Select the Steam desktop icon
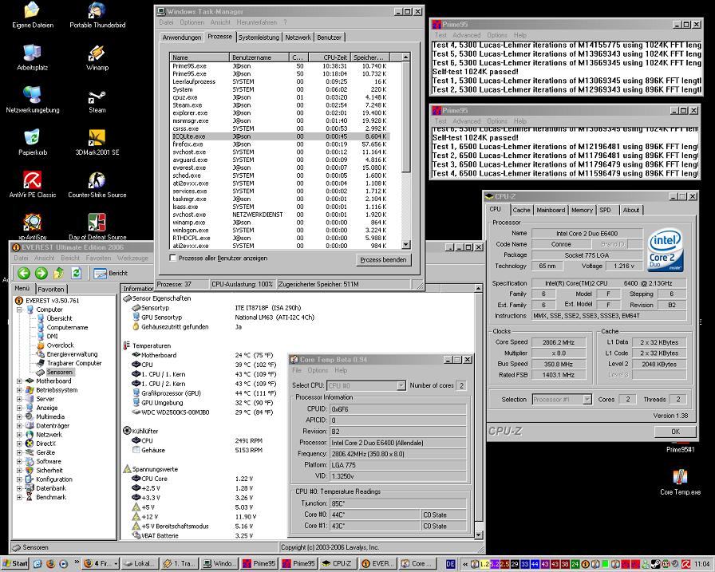 (97, 101)
